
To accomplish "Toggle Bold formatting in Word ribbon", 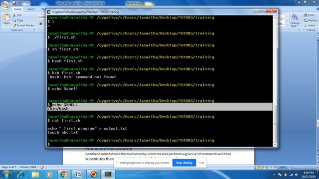I will 41,24.
